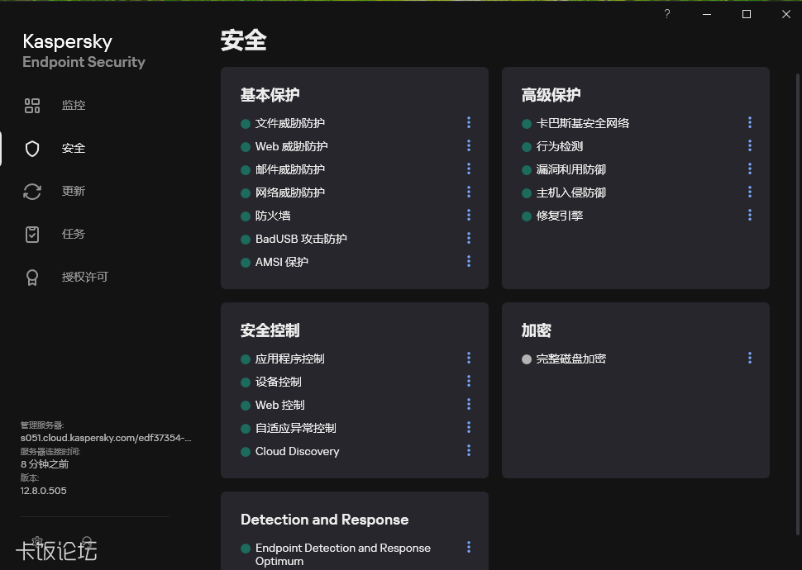Viewport: 802px width, 570px height.
Task: Open three-dot menu for 自适应异常控制
Action: (469, 427)
